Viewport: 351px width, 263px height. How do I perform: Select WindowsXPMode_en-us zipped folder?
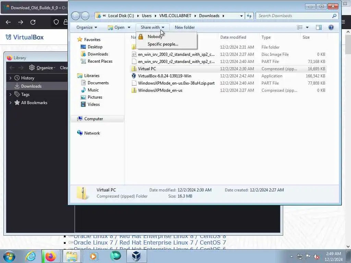(x=228, y=90)
